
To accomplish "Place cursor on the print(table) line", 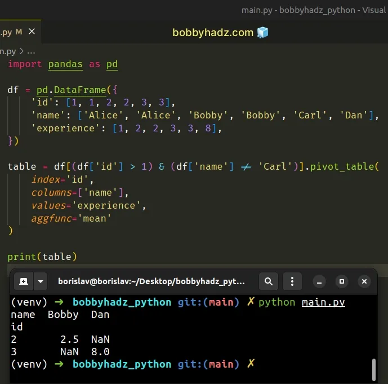I will [42, 257].
